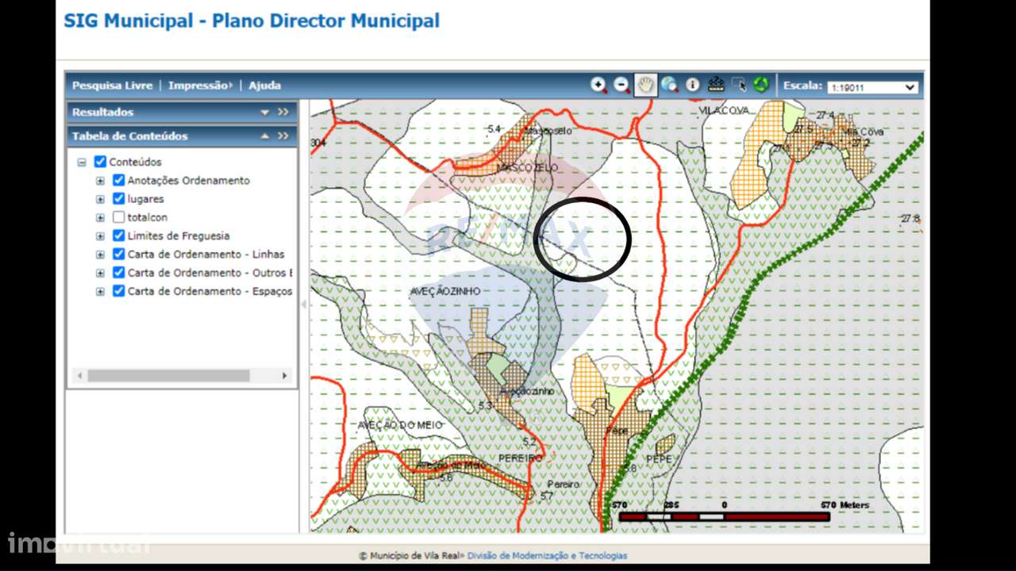Expand the Limites de Freguesia node

[100, 236]
